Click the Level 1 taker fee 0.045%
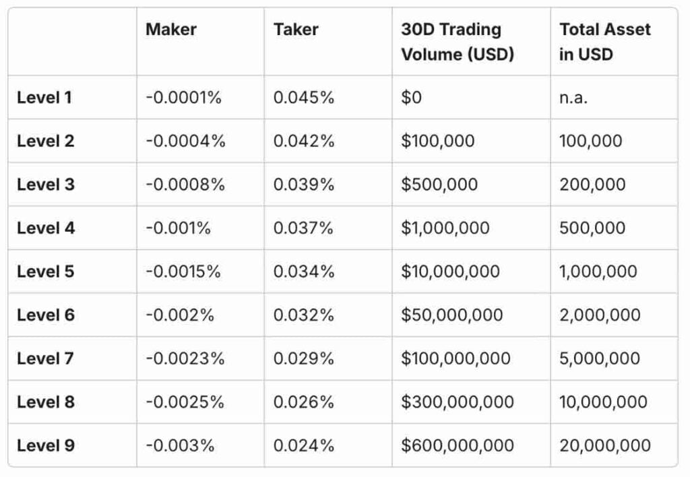Viewport: 690px width, 477px height. [304, 98]
